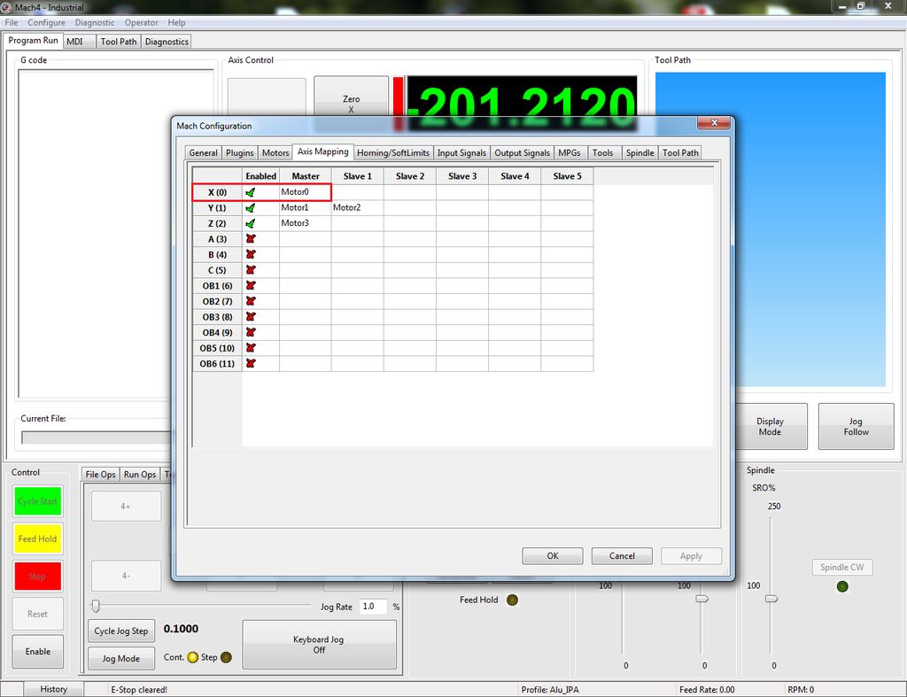Click the Enable button in Control panel
907x697 pixels.
click(x=37, y=651)
